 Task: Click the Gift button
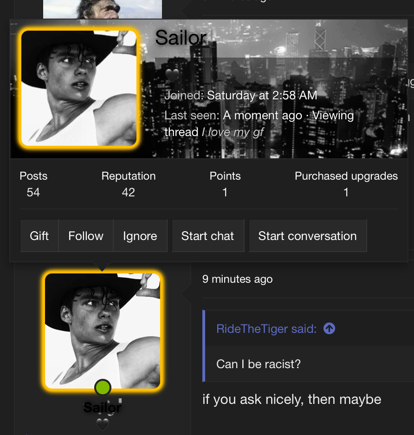[39, 236]
